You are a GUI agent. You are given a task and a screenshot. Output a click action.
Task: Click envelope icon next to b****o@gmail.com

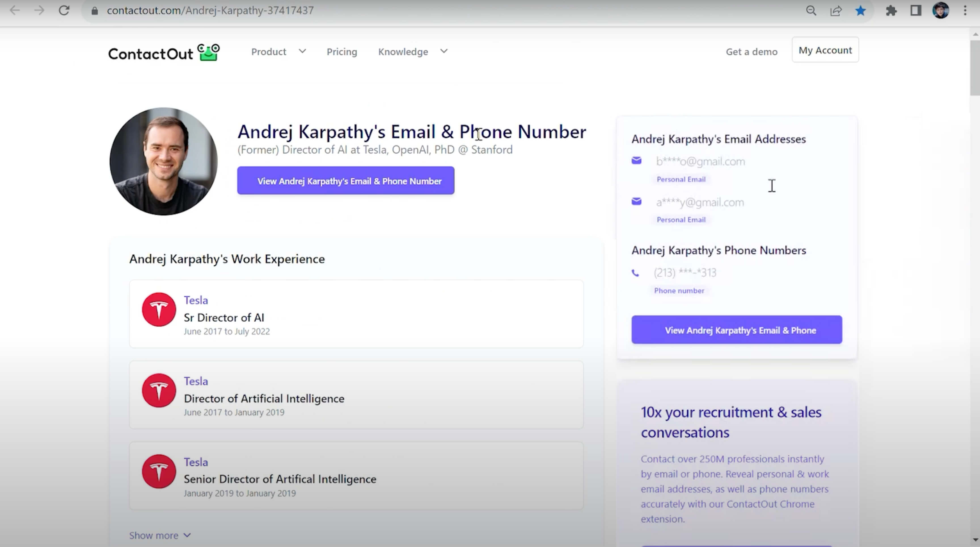point(637,161)
